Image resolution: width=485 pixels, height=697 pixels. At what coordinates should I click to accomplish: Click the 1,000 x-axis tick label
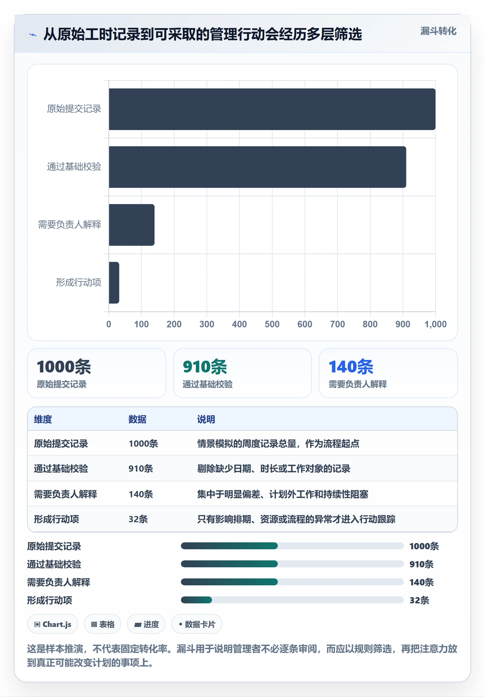[435, 324]
